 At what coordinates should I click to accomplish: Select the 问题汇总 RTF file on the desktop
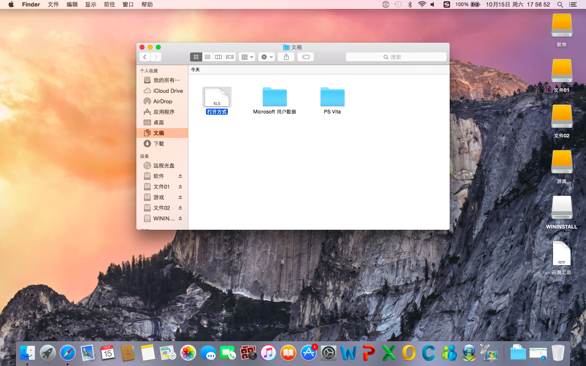(x=562, y=258)
